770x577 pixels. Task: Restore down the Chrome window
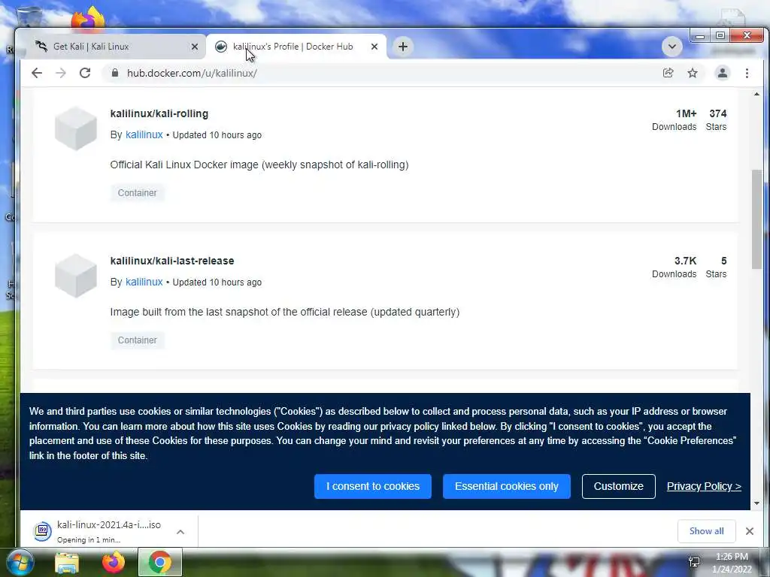pyautogui.click(x=720, y=36)
